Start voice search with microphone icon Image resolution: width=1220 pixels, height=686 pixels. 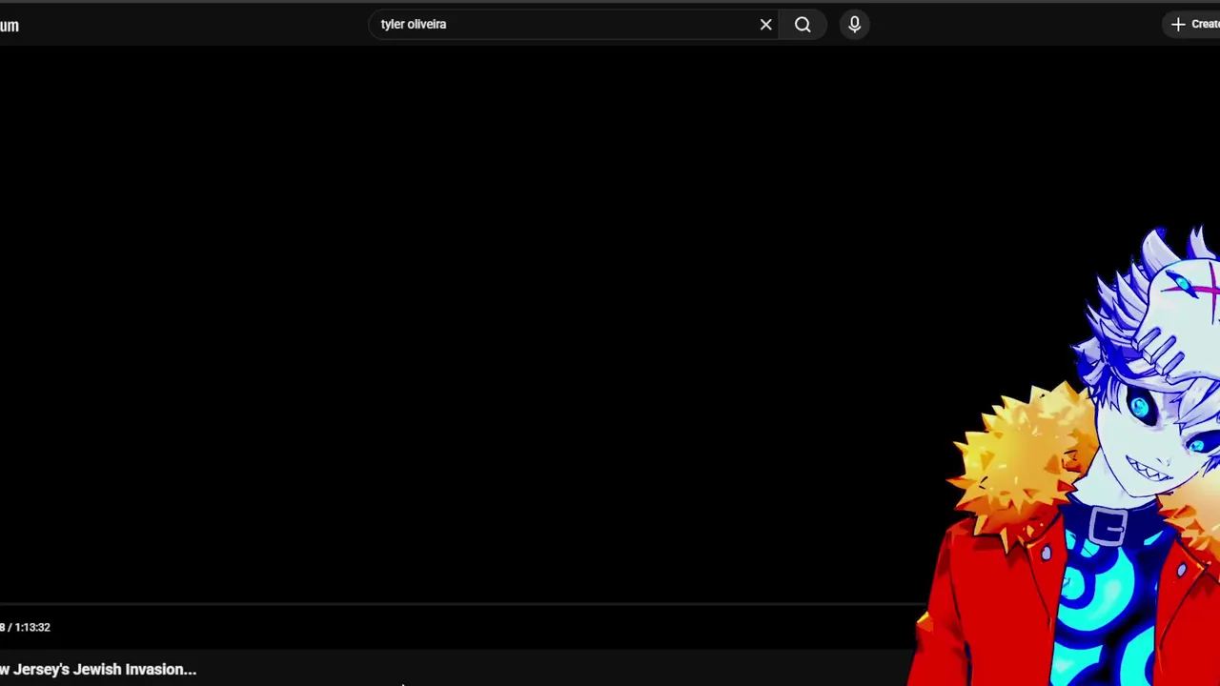[x=854, y=25]
